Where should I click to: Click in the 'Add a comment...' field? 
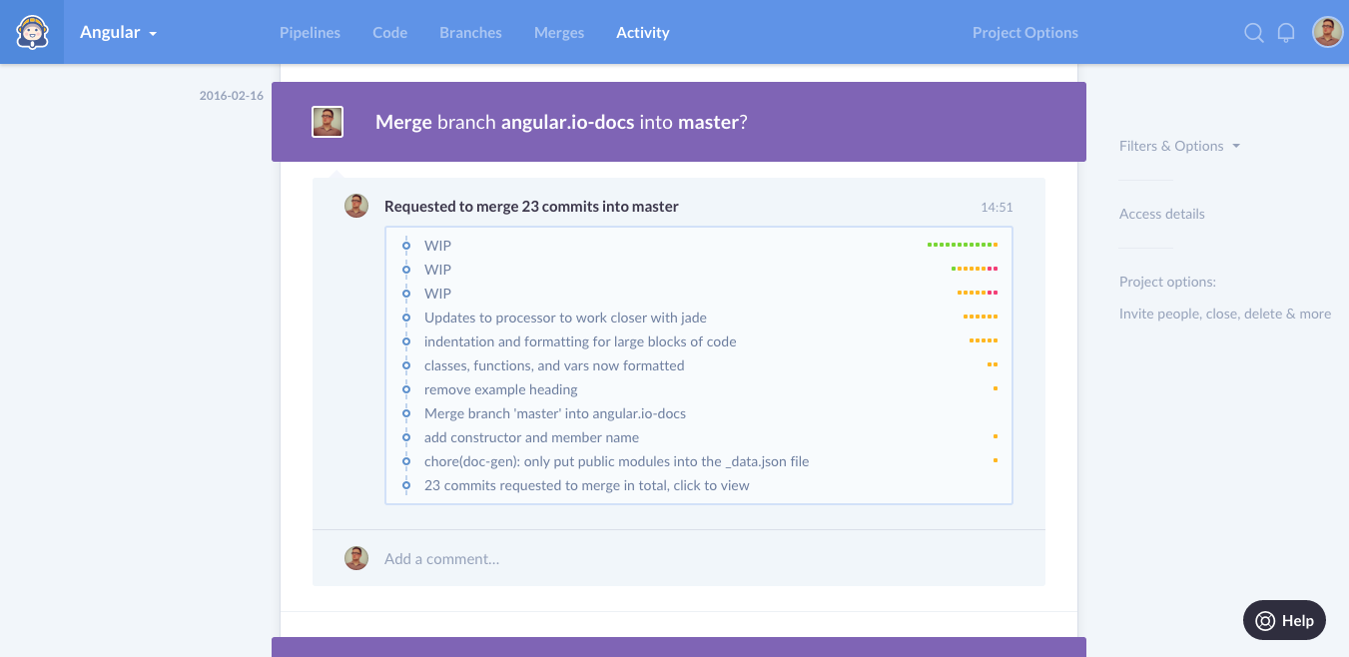pos(699,558)
